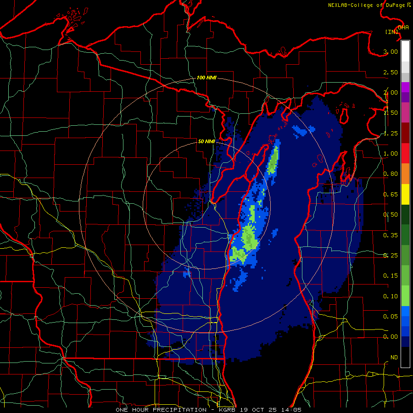Screen dimensions: 413x413
Task: Click the 0.15 legend value
Action: (391, 276)
